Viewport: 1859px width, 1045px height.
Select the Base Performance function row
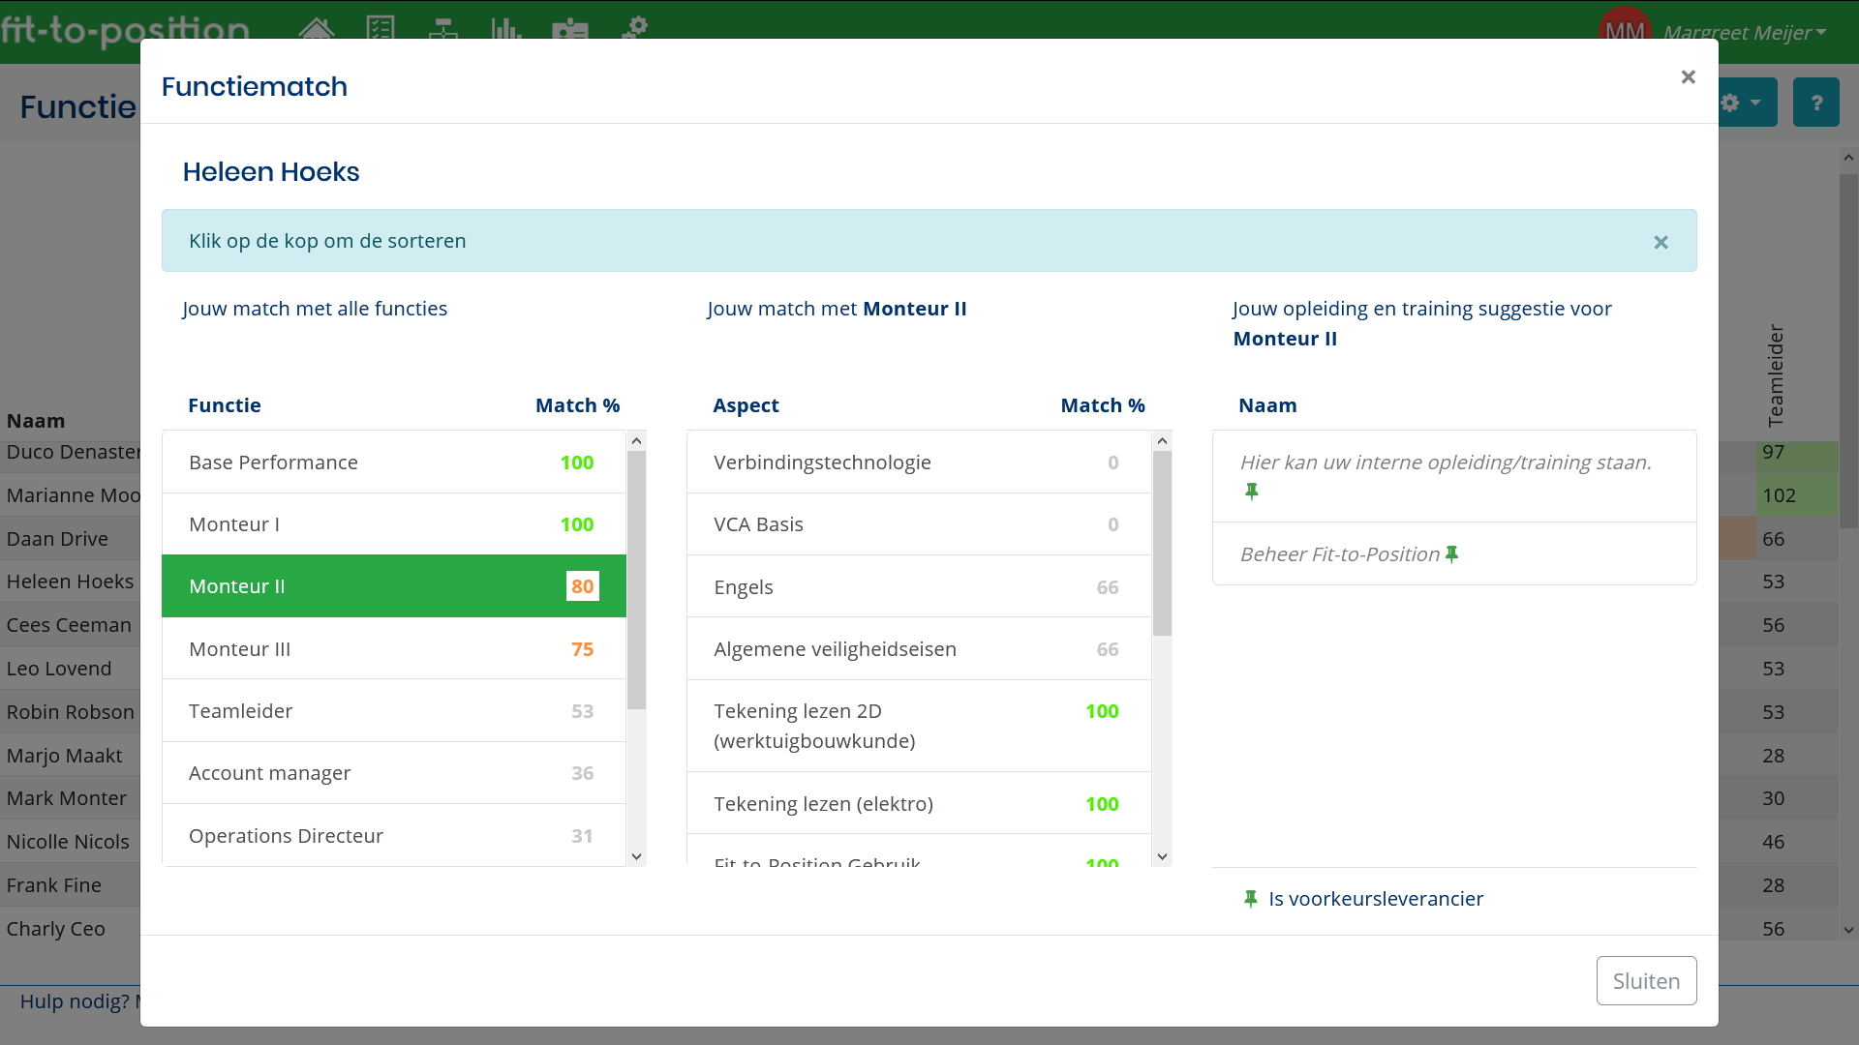(394, 463)
